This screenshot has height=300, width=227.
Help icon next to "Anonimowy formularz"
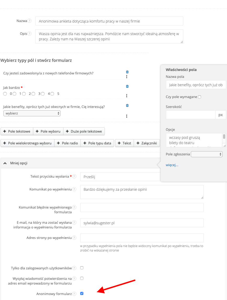[x=74, y=294]
